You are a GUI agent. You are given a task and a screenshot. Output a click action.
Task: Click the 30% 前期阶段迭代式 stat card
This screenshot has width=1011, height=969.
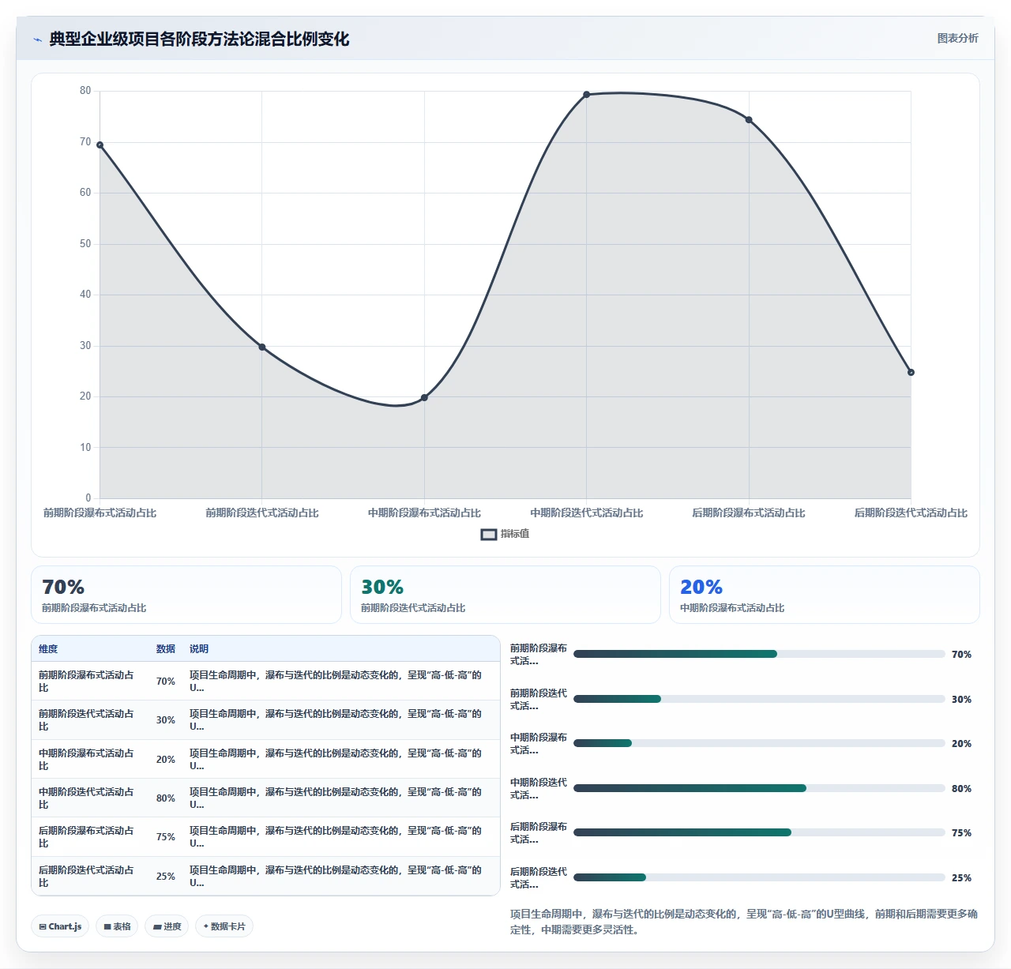pos(505,595)
